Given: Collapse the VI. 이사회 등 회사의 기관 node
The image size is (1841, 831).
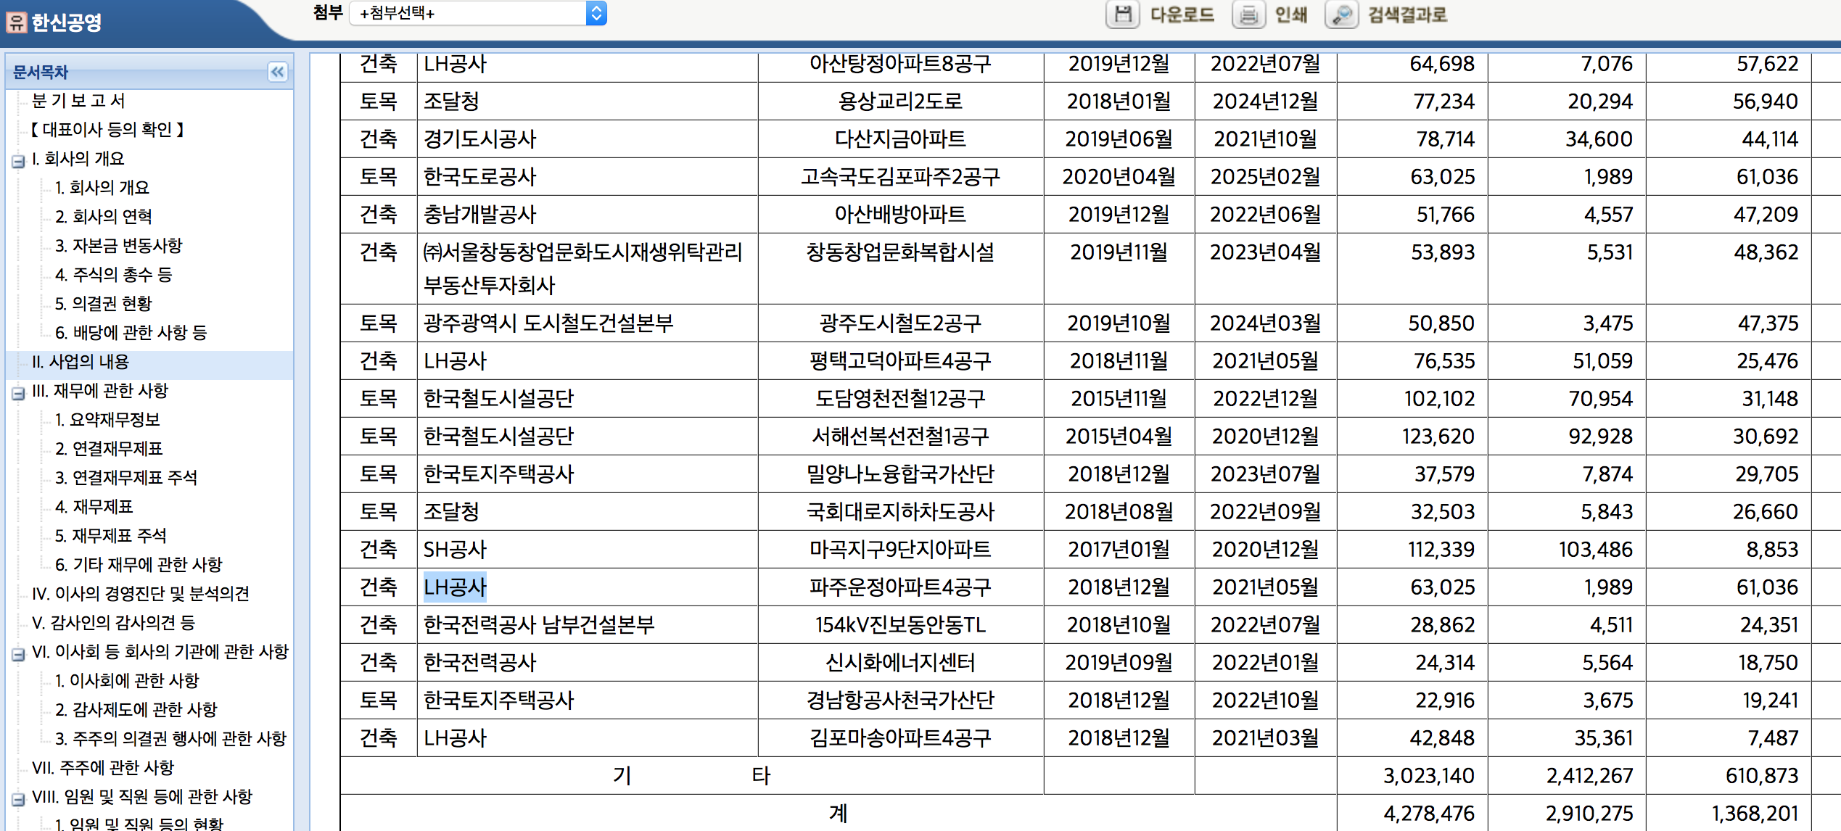Looking at the screenshot, I should point(18,654).
